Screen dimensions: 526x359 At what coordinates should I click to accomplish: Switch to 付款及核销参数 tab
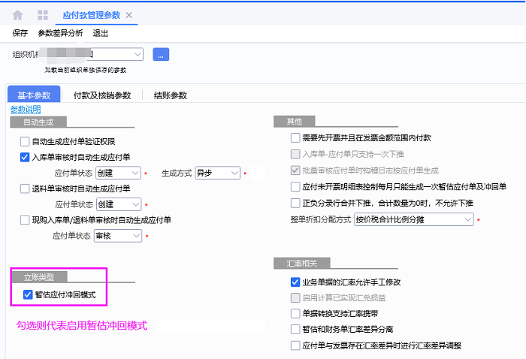pos(102,95)
